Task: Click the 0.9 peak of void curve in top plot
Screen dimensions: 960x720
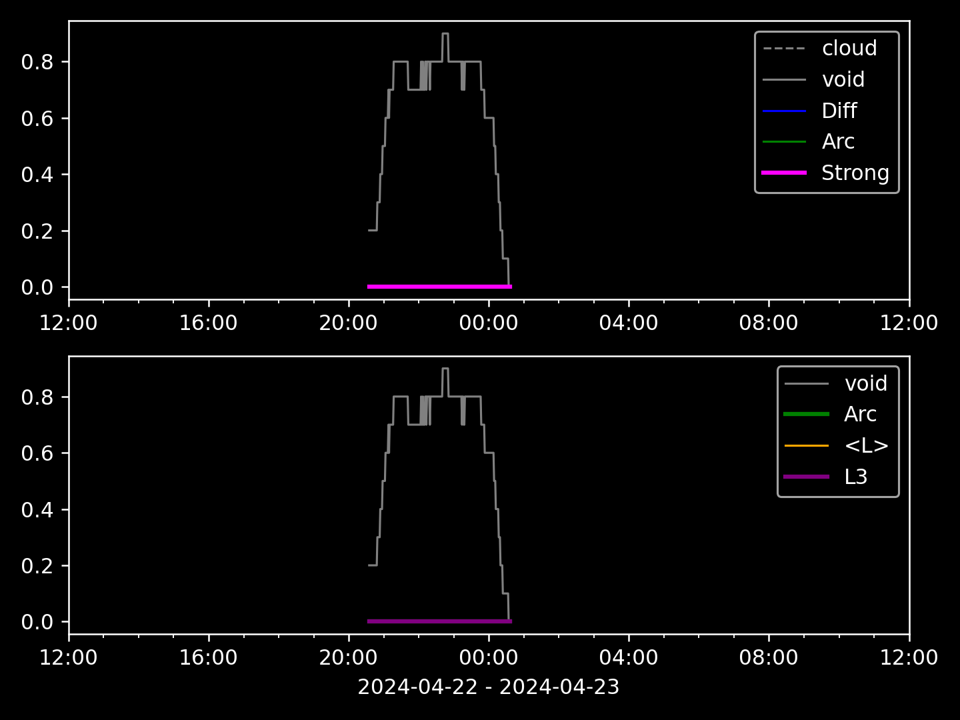Action: point(445,33)
